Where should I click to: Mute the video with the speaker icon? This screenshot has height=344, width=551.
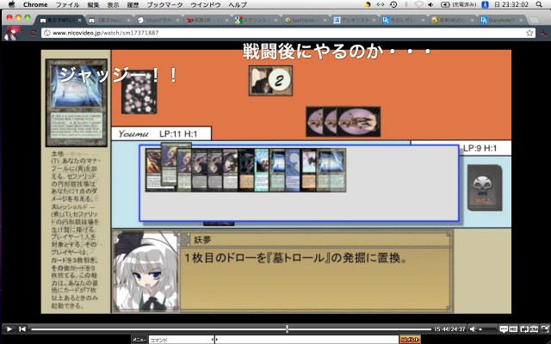pyautogui.click(x=473, y=329)
